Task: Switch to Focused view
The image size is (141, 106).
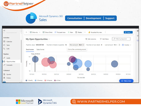Action: click(60, 32)
